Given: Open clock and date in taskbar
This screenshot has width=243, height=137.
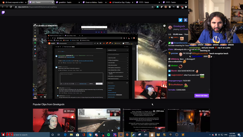Looking at the screenshot, I should pos(232,135).
